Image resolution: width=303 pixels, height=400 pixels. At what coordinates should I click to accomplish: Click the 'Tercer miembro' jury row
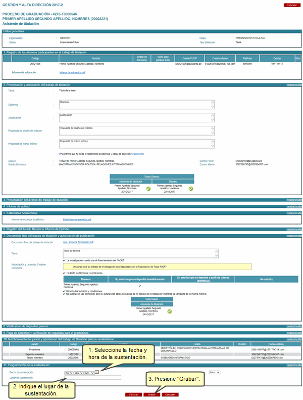pyautogui.click(x=152, y=358)
